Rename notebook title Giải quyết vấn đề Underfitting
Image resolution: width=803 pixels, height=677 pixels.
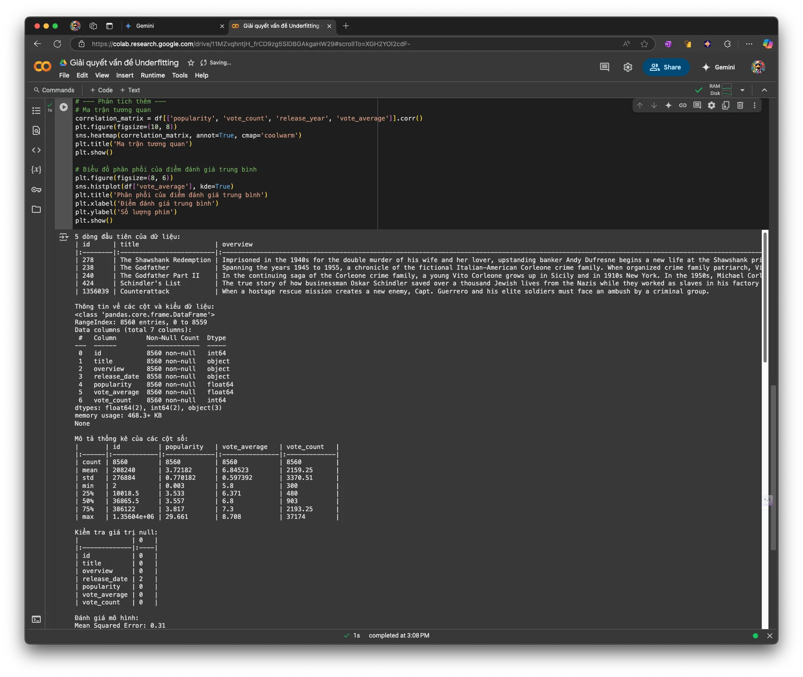pos(124,63)
